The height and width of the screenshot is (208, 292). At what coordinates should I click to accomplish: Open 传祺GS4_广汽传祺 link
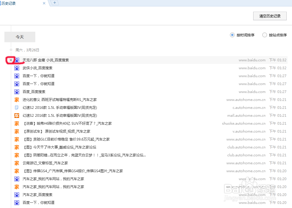click(x=73, y=171)
